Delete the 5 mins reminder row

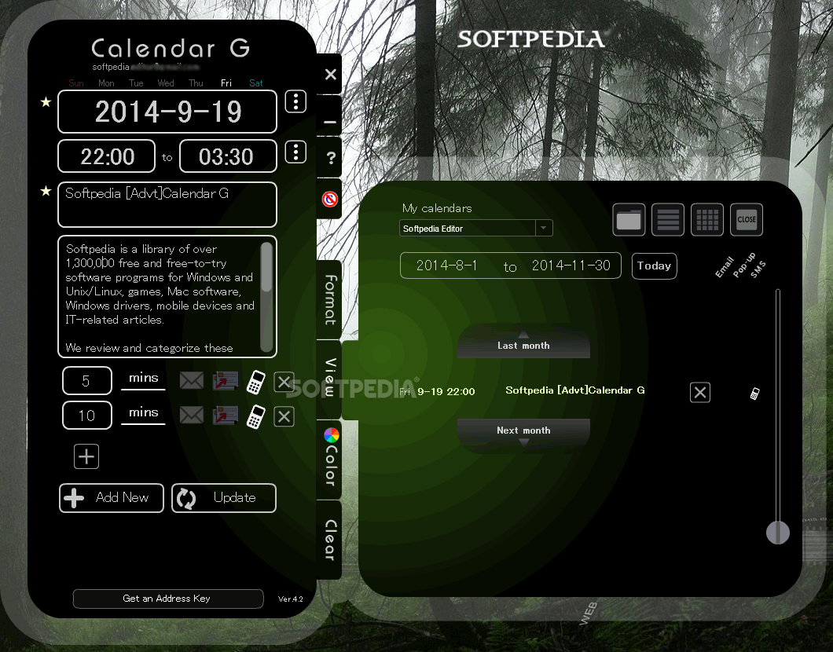click(x=284, y=382)
